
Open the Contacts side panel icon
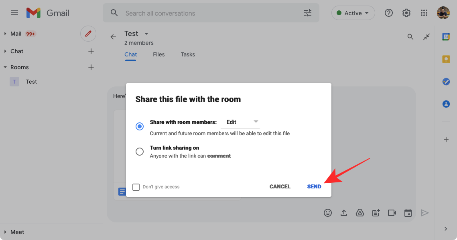[446, 104]
